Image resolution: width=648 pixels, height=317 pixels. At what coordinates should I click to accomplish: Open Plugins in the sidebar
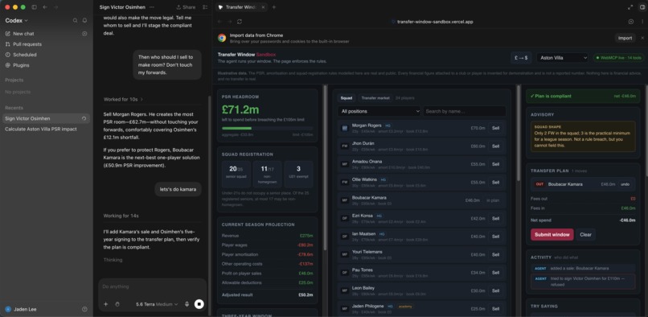coord(21,65)
